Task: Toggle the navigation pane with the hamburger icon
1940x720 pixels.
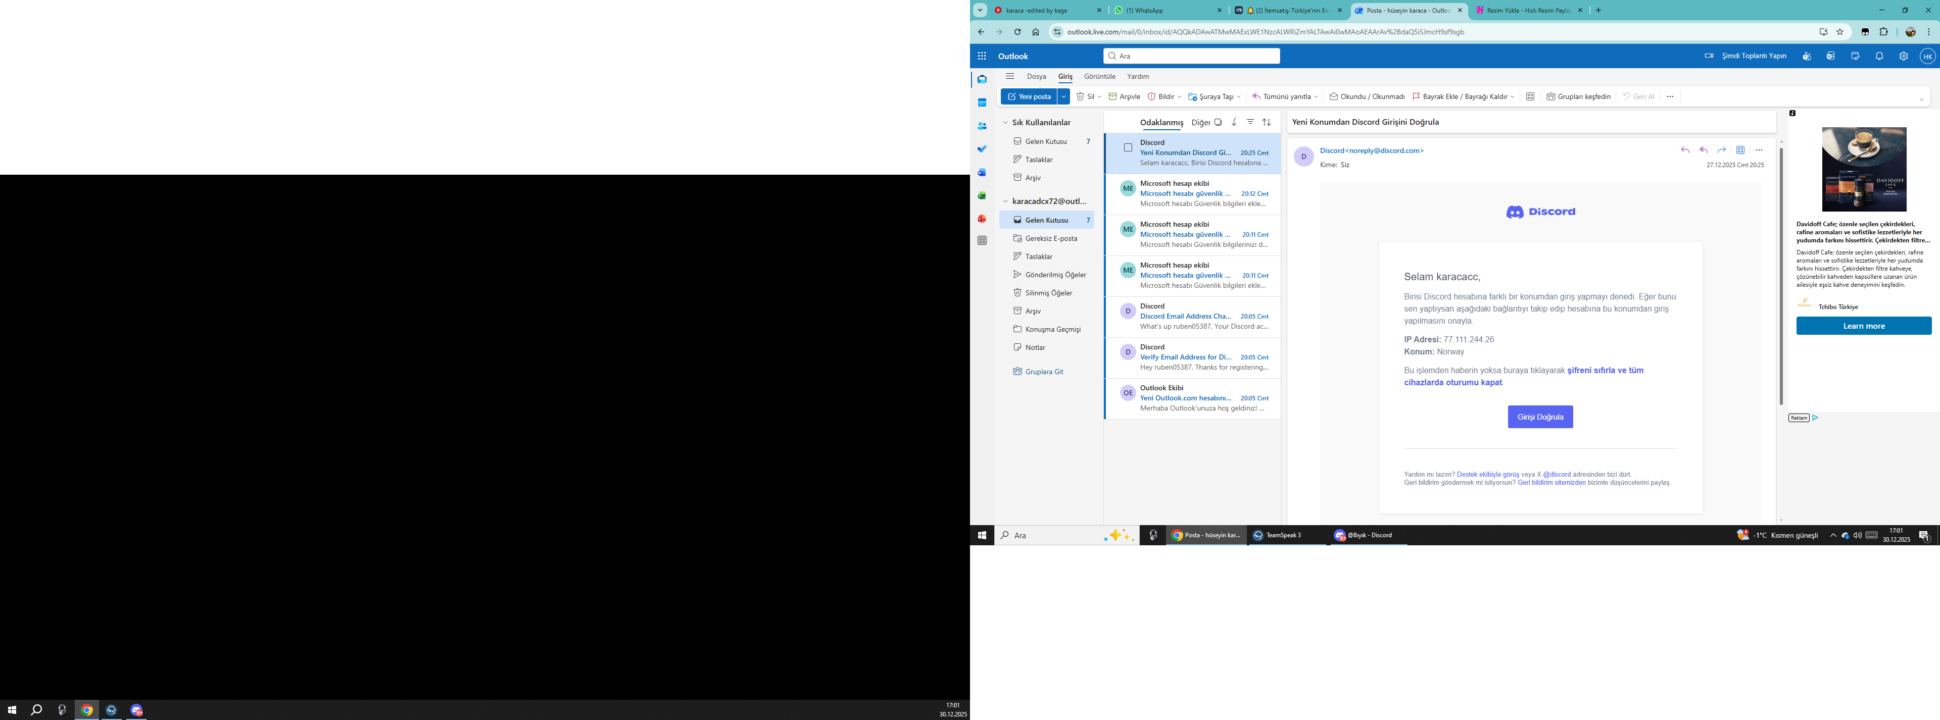Action: (1010, 76)
